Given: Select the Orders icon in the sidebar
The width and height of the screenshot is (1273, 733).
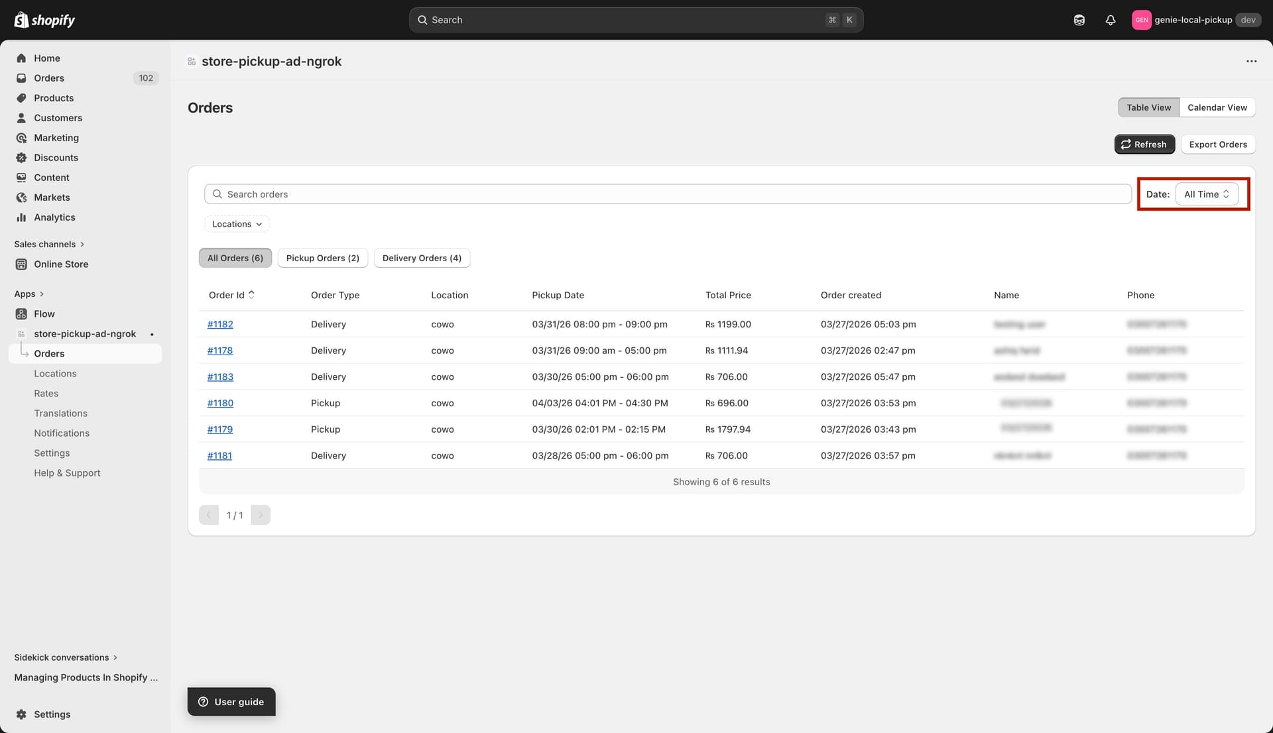Looking at the screenshot, I should (22, 78).
